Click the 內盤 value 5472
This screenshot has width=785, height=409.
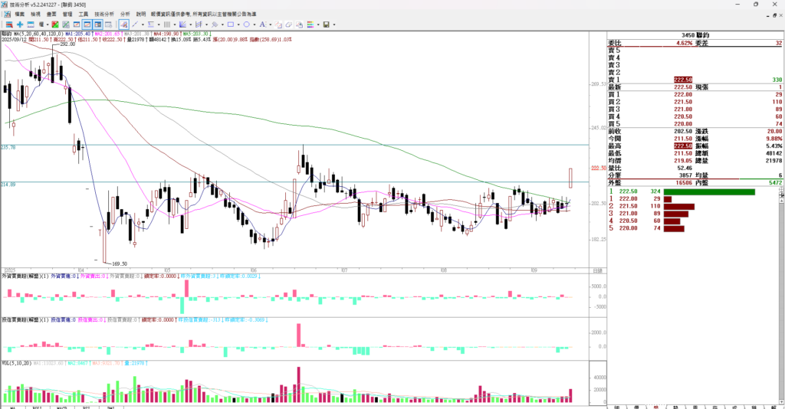(775, 183)
